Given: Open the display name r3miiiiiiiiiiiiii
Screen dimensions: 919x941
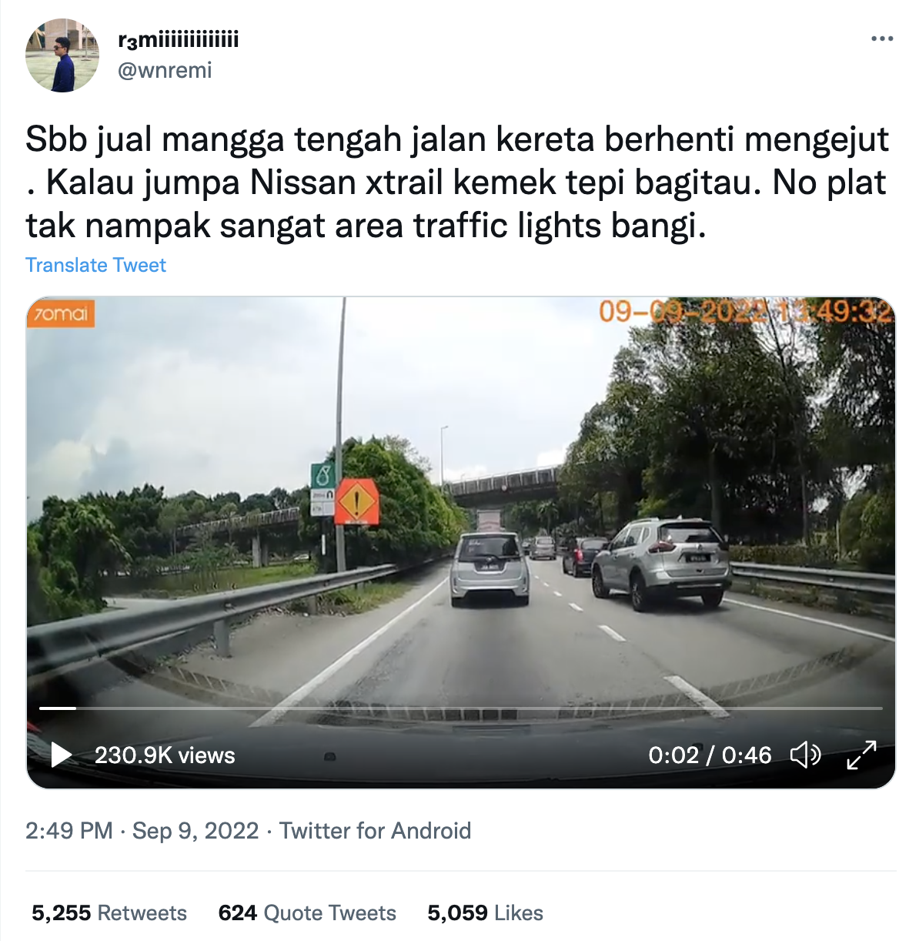Looking at the screenshot, I should pyautogui.click(x=179, y=39).
